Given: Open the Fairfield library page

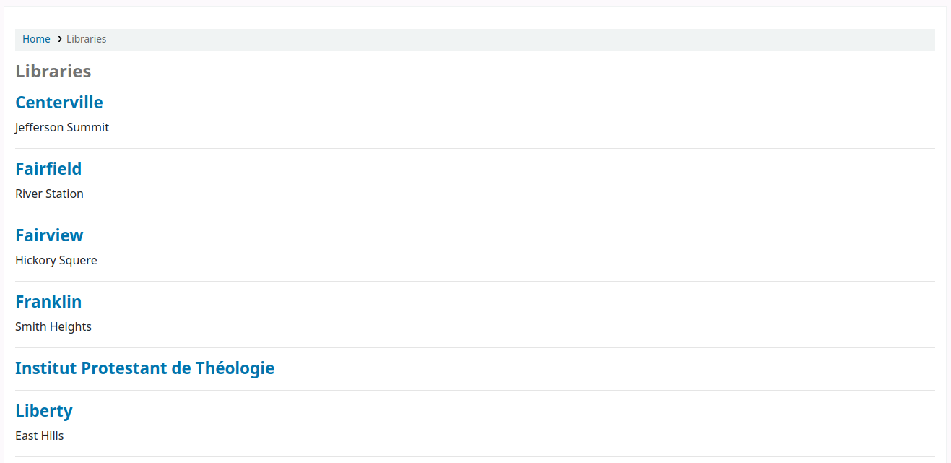Looking at the screenshot, I should click(48, 168).
